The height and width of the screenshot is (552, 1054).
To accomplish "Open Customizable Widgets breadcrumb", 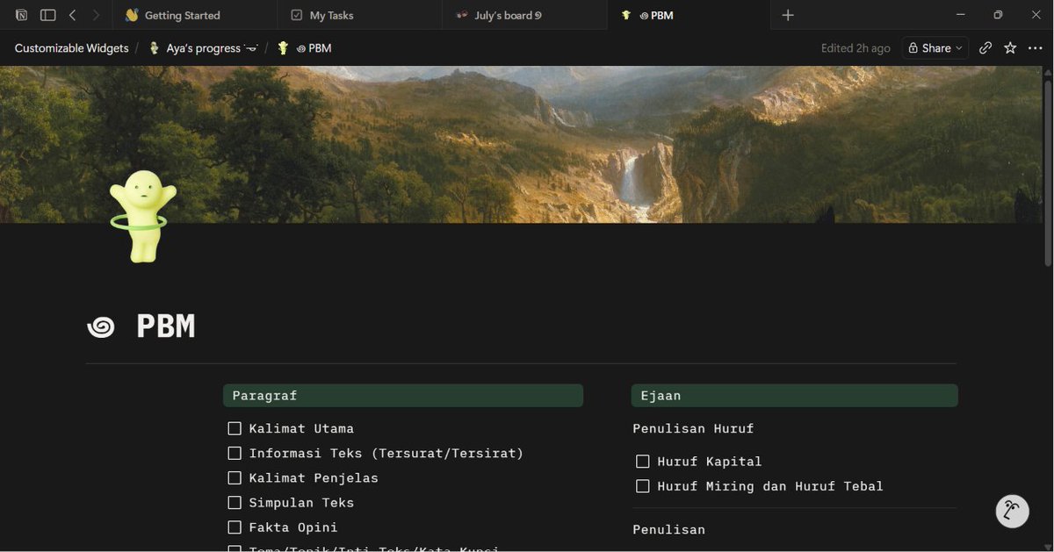I will click(x=71, y=48).
